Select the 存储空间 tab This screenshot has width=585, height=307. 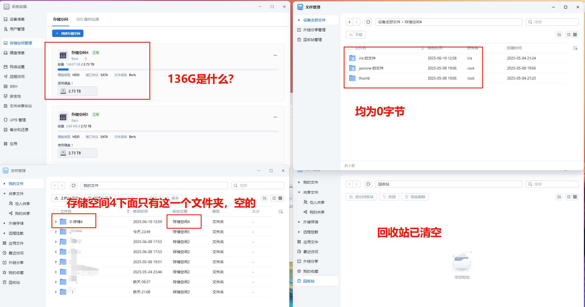[61, 19]
